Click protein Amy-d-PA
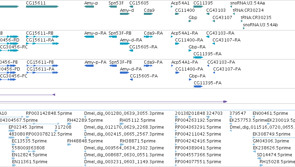The width and height of the screenshot is (295, 167). [x=124, y=73]
